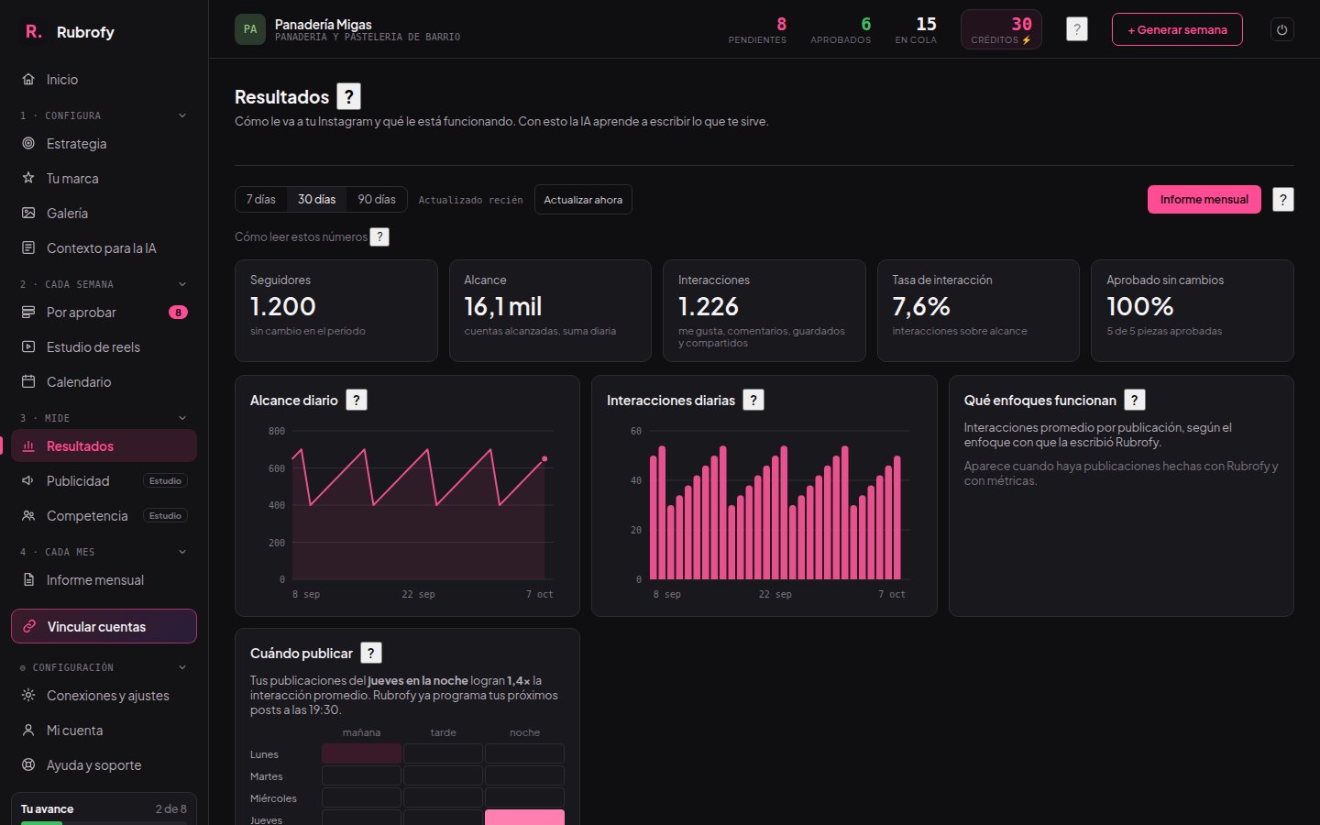
Task: Click the Lunes mañana heatmap cell
Action: tap(361, 753)
